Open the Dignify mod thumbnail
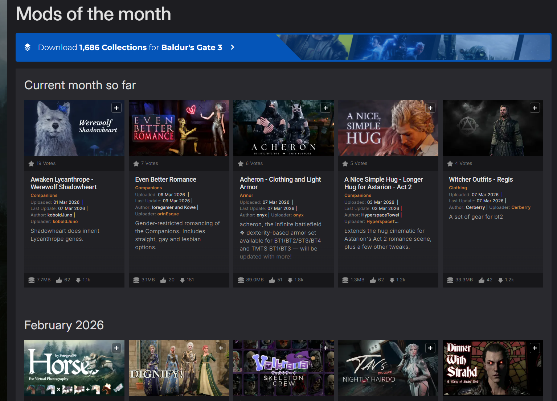 pyautogui.click(x=179, y=368)
